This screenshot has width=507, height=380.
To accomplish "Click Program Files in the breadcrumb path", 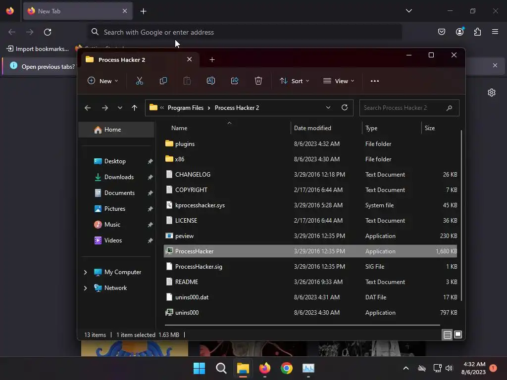I will [186, 108].
